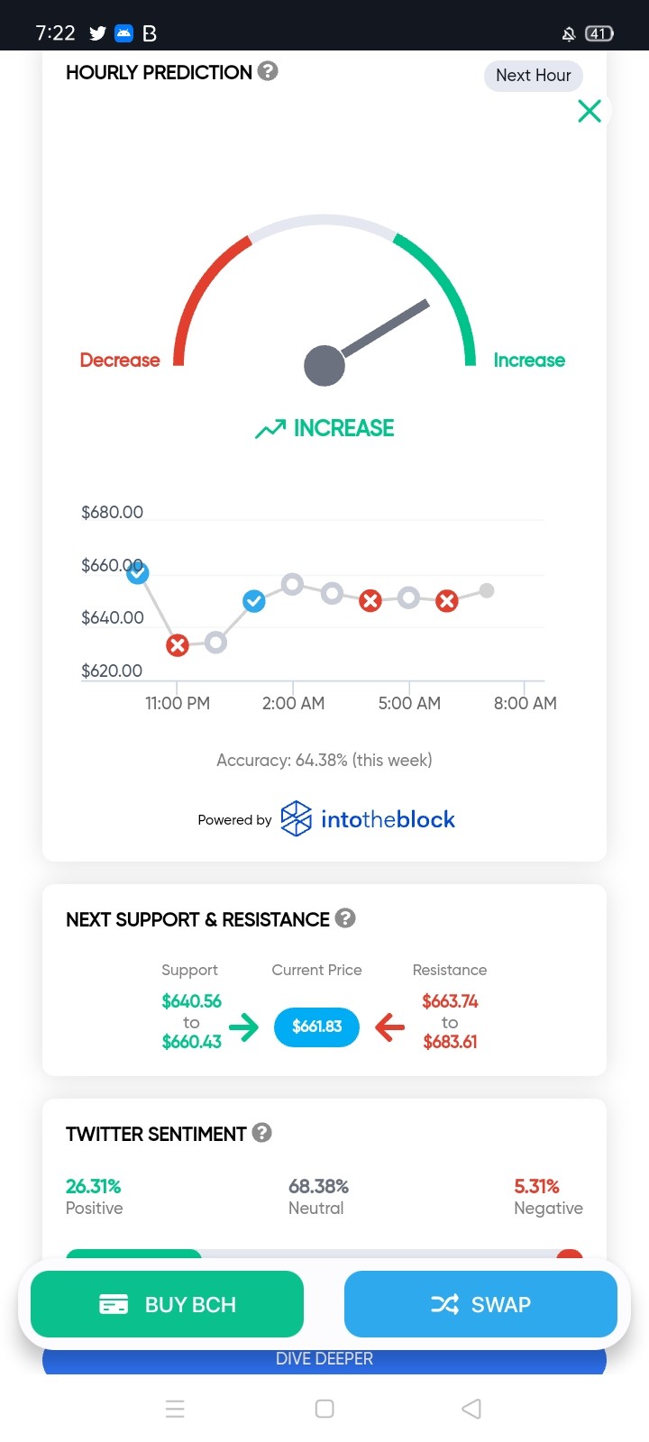Tap the Android recent apps menu icon
This screenshot has height=1442, width=649.
[176, 1409]
